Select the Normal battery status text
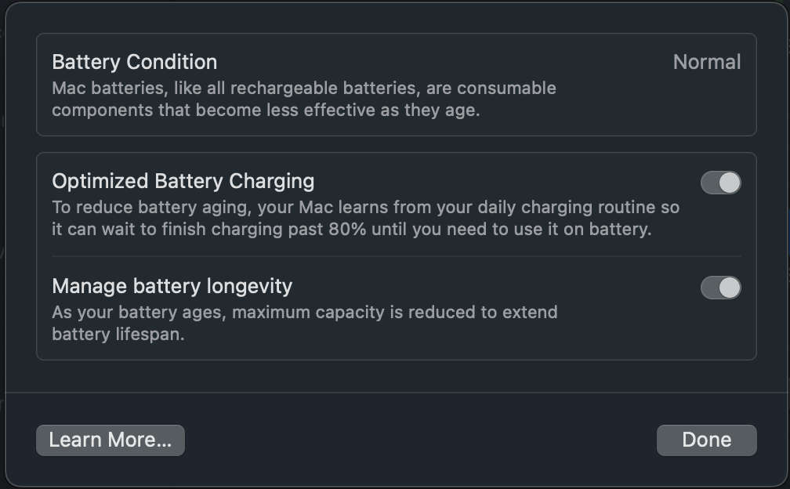Screen dimensions: 790x489 pos(707,62)
